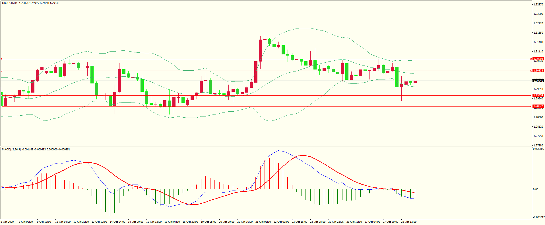Viewport: 545px width, 225px height.
Task: Click the 1.32600 price axis value
Action: [x=538, y=14]
